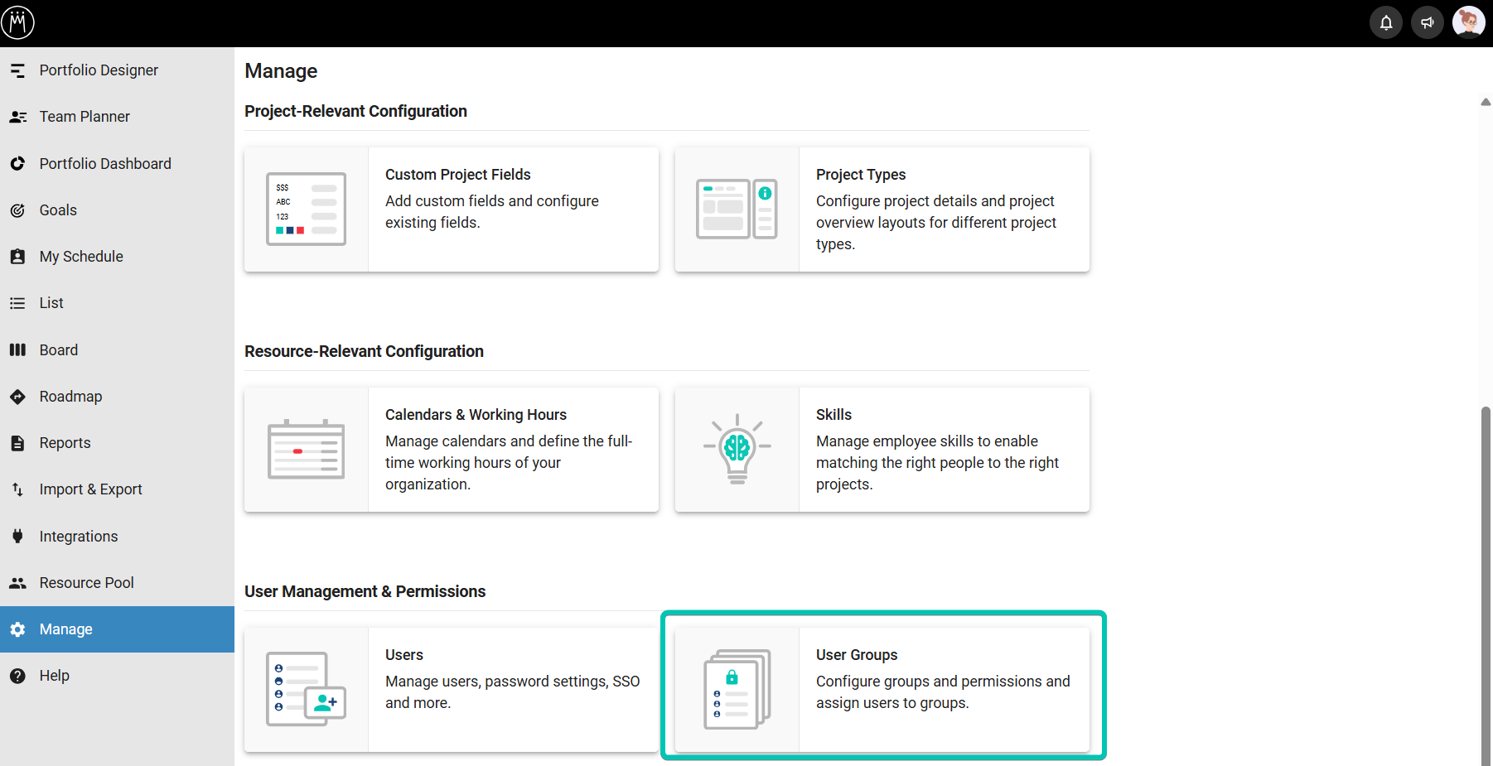
Task: Open the Users management card
Action: click(452, 690)
